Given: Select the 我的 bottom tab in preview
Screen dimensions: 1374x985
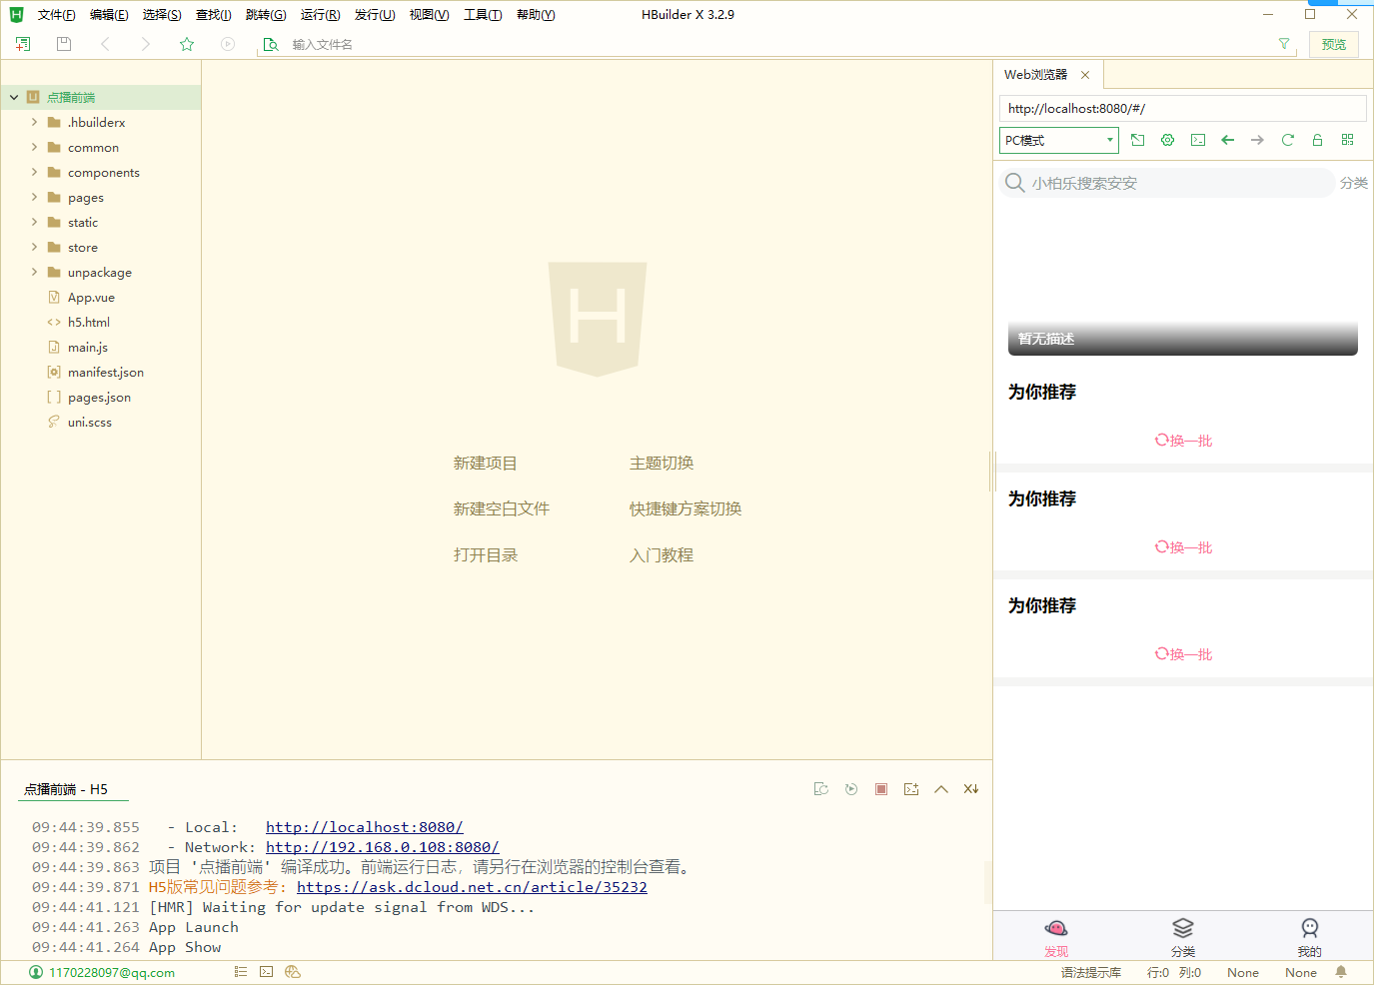Looking at the screenshot, I should tap(1310, 937).
